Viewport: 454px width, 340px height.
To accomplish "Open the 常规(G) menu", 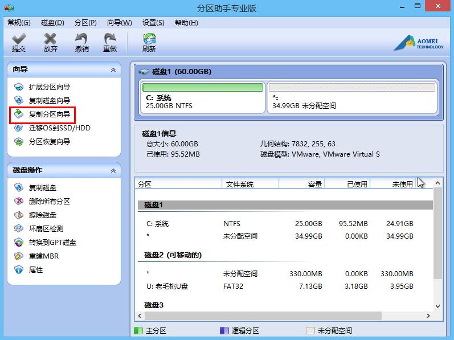I will point(19,23).
